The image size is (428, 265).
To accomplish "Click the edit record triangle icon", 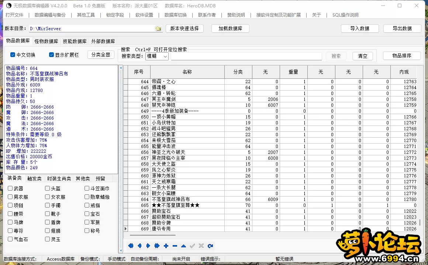I will coord(183,246).
